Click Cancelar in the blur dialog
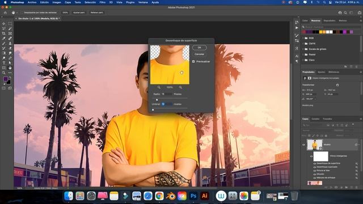The width and height of the screenshot is (363, 204). pos(199,54)
